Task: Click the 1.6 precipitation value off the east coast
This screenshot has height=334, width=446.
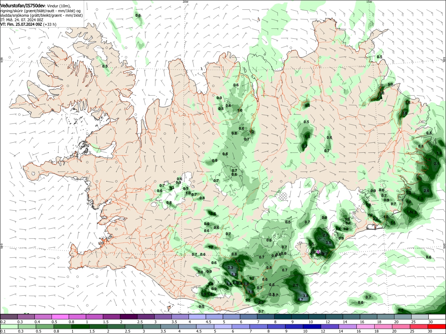Action: coord(439,153)
